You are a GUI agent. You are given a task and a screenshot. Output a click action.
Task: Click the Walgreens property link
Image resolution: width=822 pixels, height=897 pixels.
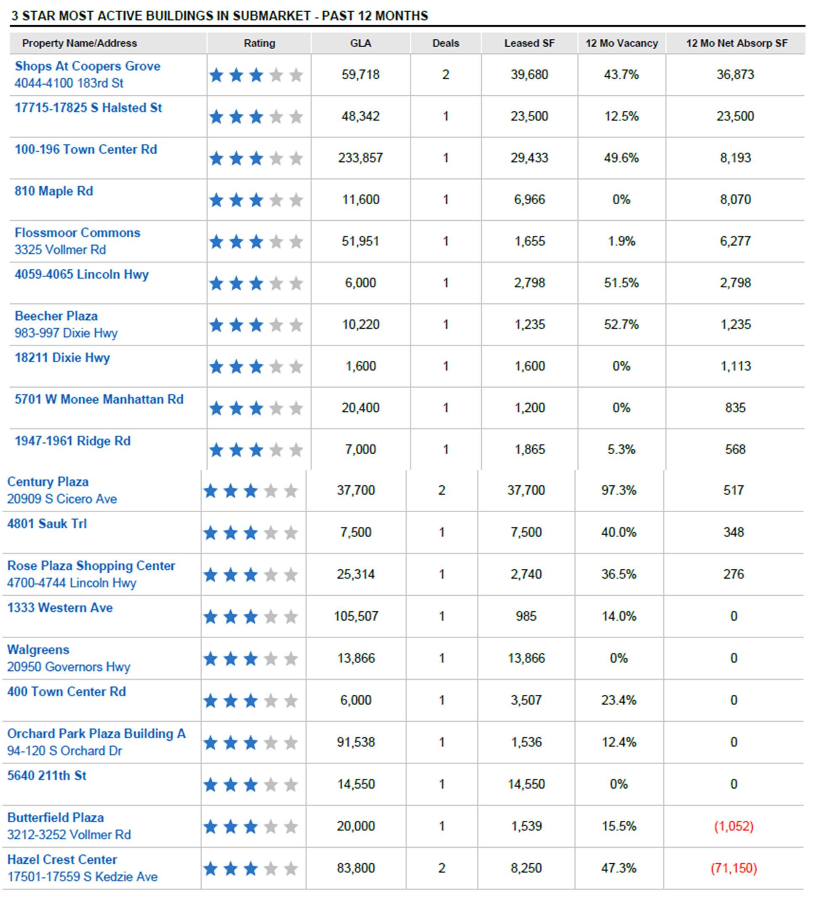38,650
